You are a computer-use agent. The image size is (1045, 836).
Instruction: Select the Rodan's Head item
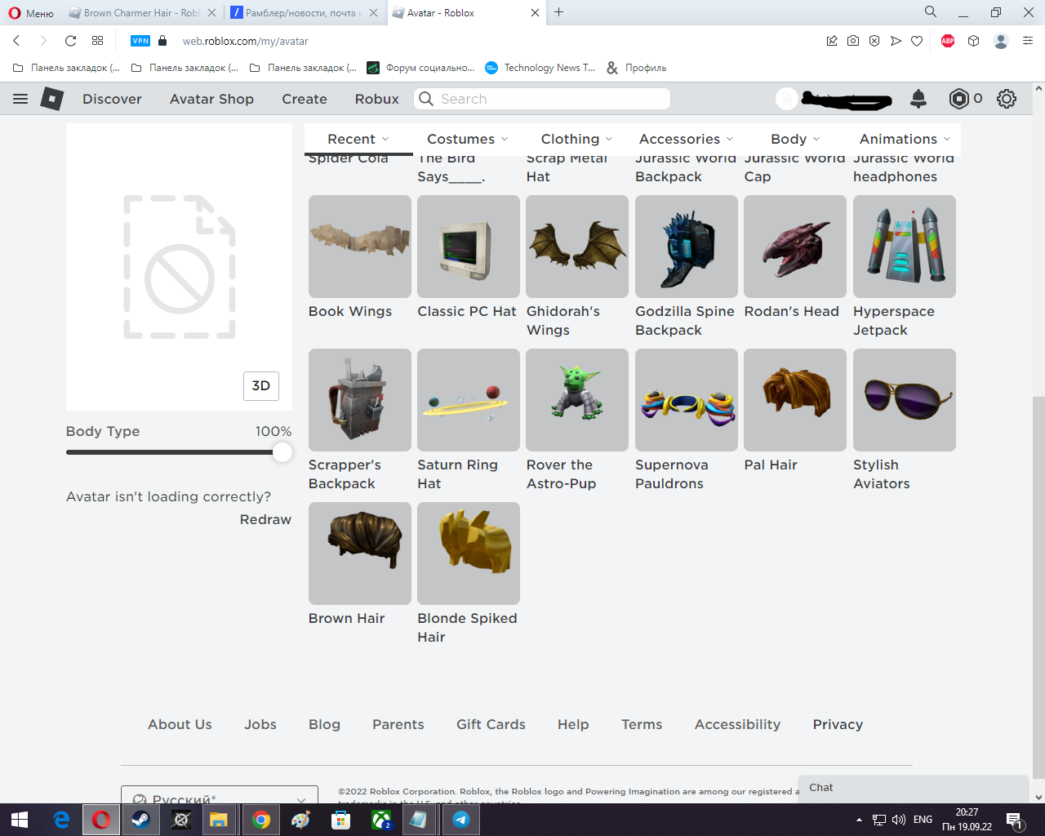click(795, 247)
